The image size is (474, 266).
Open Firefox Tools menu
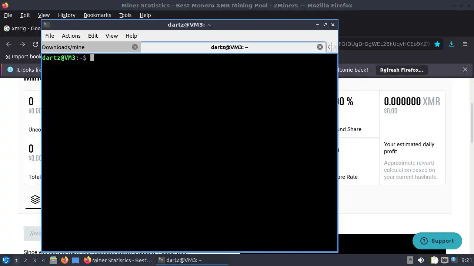pyautogui.click(x=125, y=15)
